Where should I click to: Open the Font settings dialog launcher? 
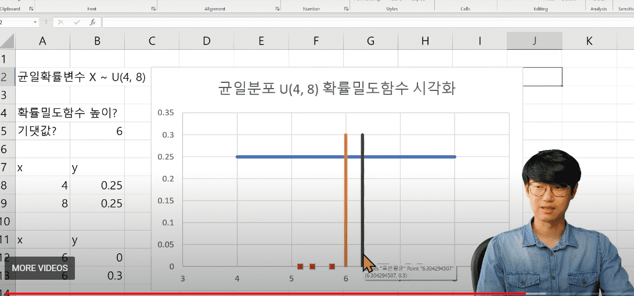(153, 9)
